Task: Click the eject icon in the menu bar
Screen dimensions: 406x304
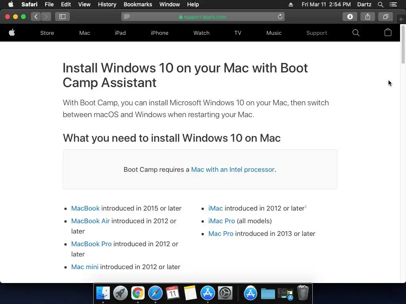Action: click(x=291, y=4)
